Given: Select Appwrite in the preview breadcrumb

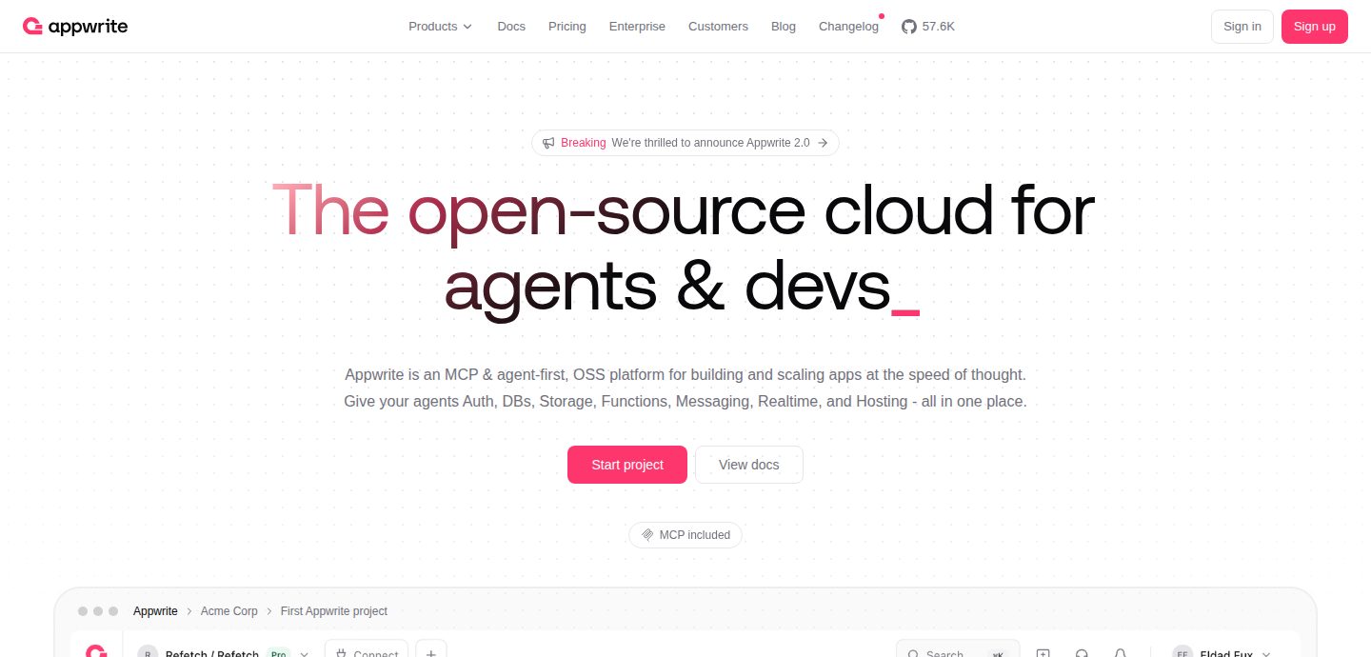Looking at the screenshot, I should click(155, 611).
